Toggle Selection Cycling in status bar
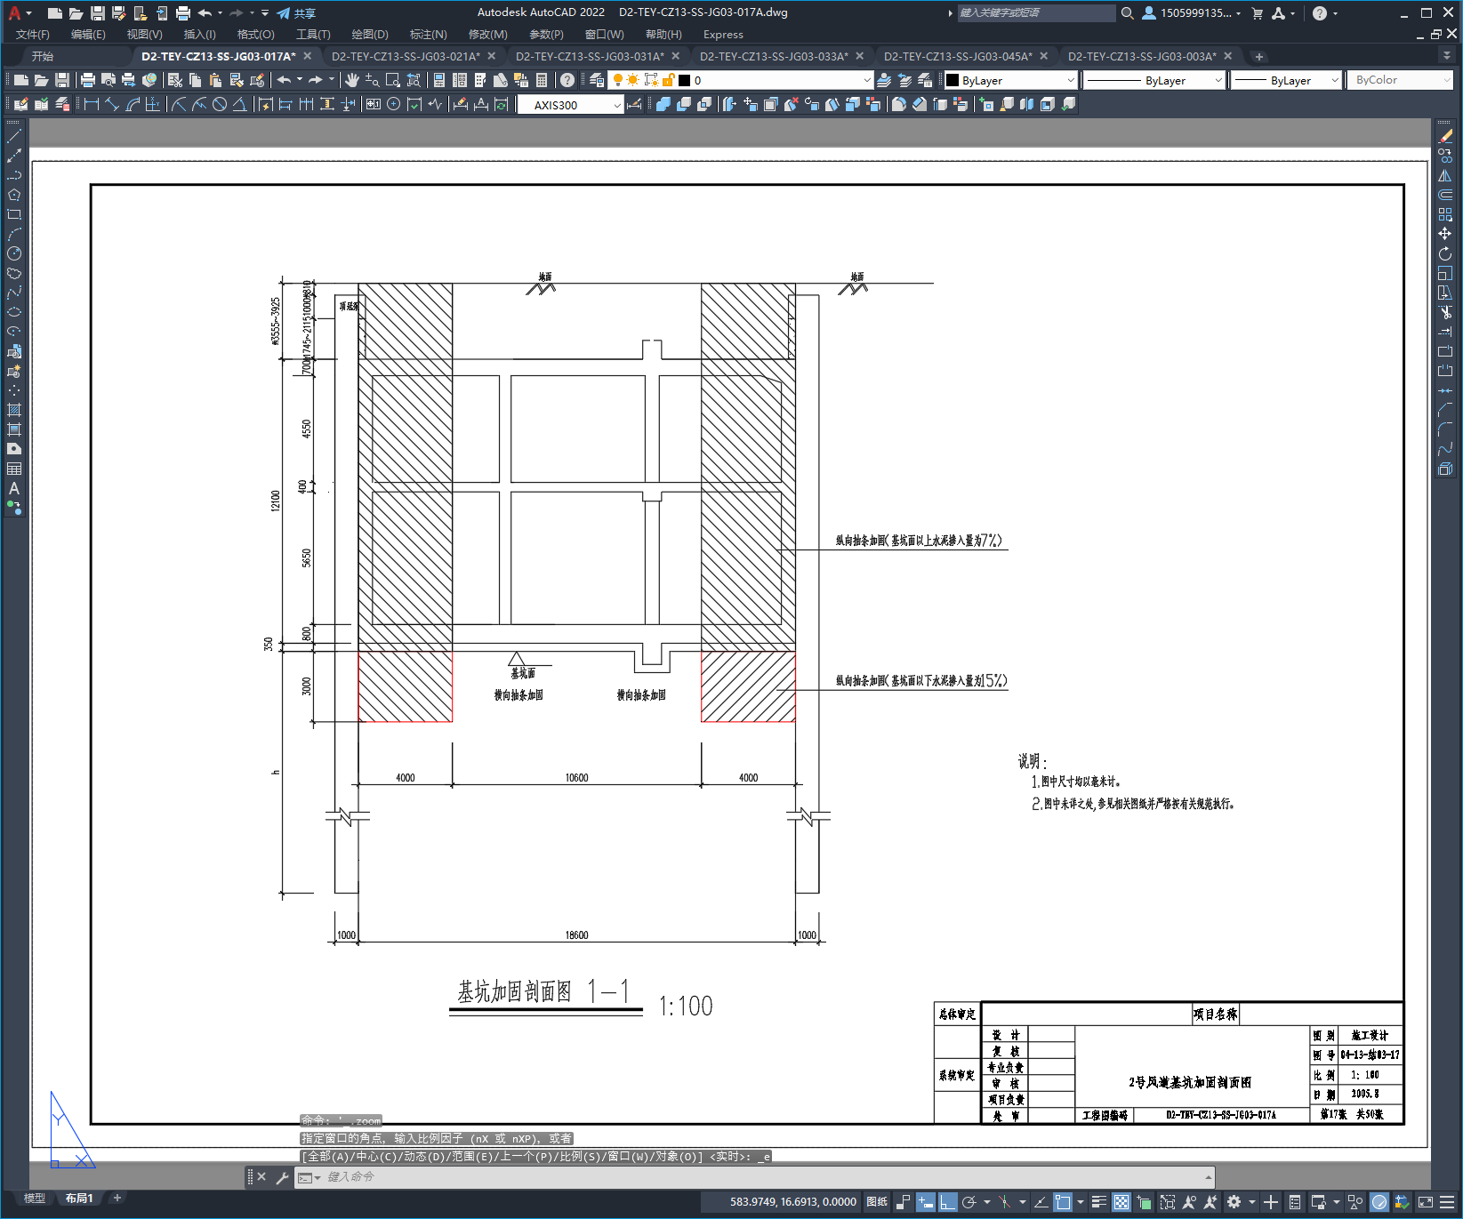The image size is (1463, 1219). [1144, 1202]
